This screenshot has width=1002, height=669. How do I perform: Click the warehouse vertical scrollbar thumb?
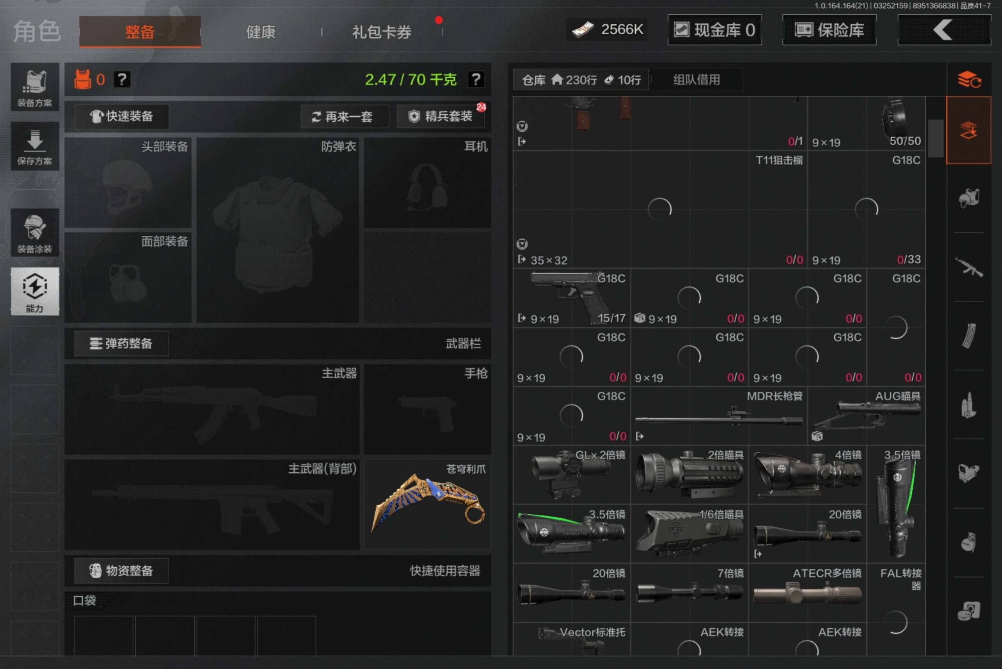(x=936, y=138)
